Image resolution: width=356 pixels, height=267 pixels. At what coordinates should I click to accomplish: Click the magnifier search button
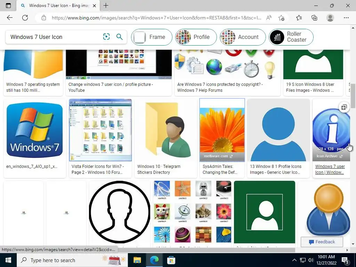120,37
